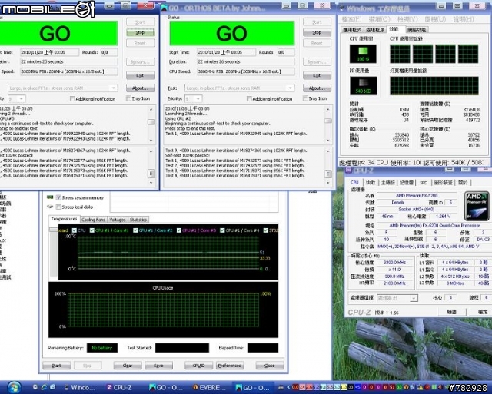Screen dimensions: 492x394
Task: Enable the Stress local disks checkbox
Action: pos(58,207)
